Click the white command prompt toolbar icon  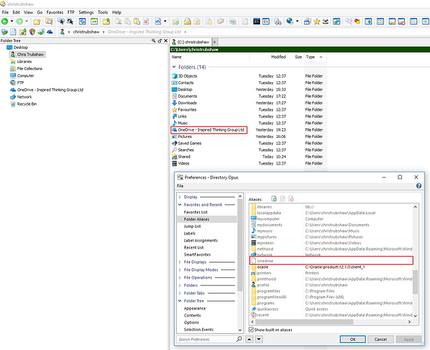click(266, 21)
